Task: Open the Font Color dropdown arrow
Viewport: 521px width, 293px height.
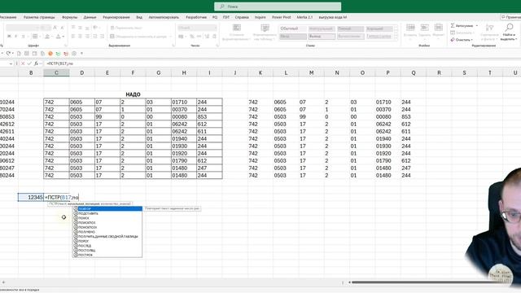Action: pos(63,36)
